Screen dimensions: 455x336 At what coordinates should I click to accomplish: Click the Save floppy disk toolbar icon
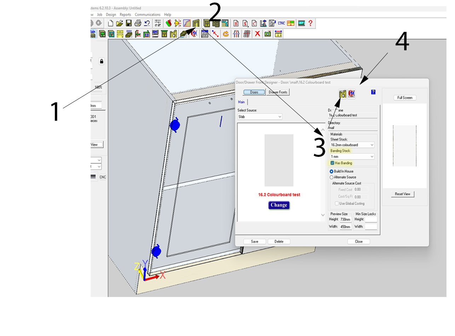point(129,23)
